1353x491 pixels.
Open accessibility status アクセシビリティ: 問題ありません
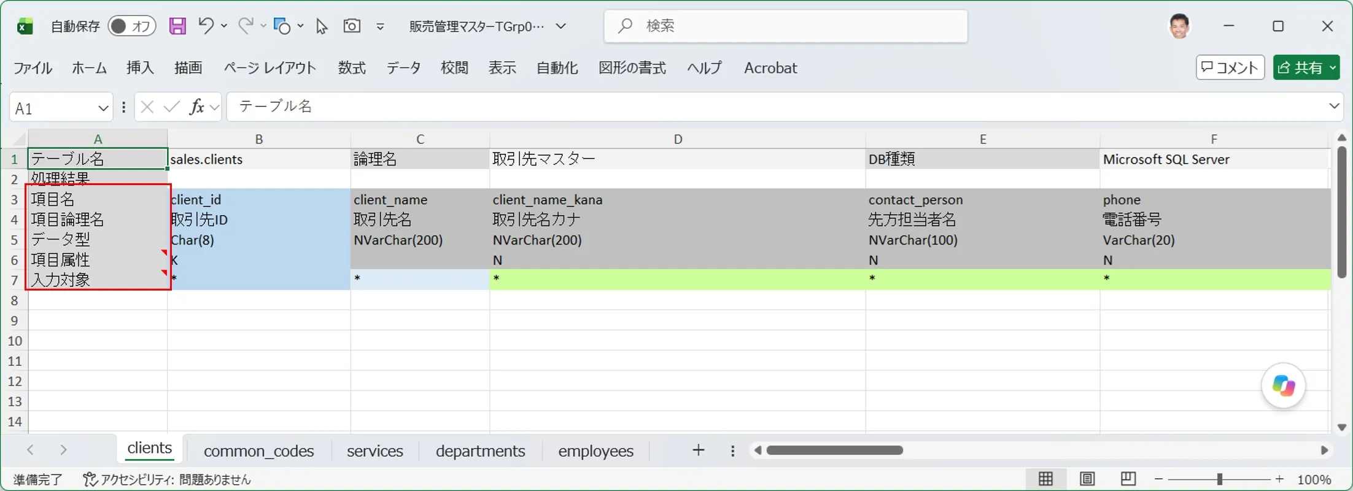coord(167,479)
